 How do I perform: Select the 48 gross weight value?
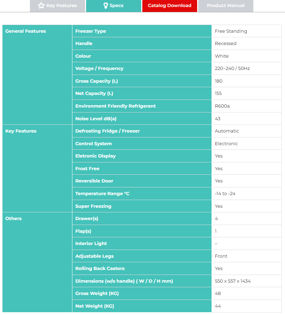point(218,294)
